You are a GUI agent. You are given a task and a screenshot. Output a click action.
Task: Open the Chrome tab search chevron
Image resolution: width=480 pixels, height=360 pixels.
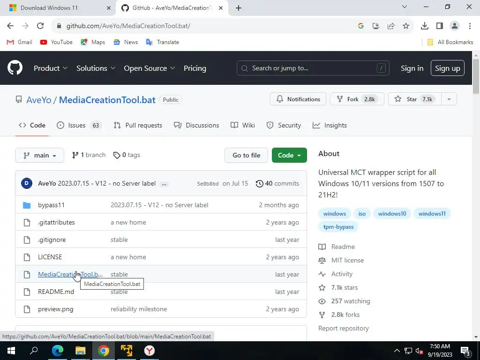(x=405, y=7)
